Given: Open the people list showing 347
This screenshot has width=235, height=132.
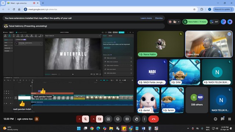Looking at the screenshot, I should (214, 22).
